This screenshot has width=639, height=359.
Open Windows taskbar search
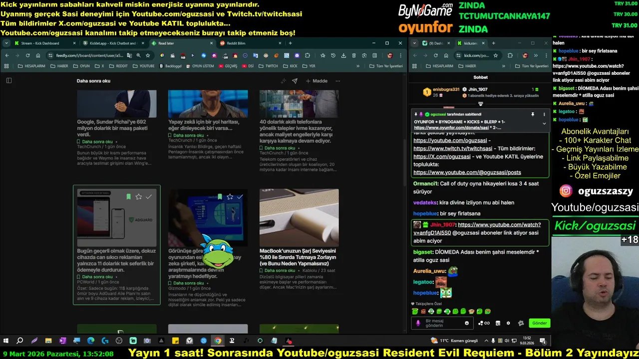tap(20, 341)
